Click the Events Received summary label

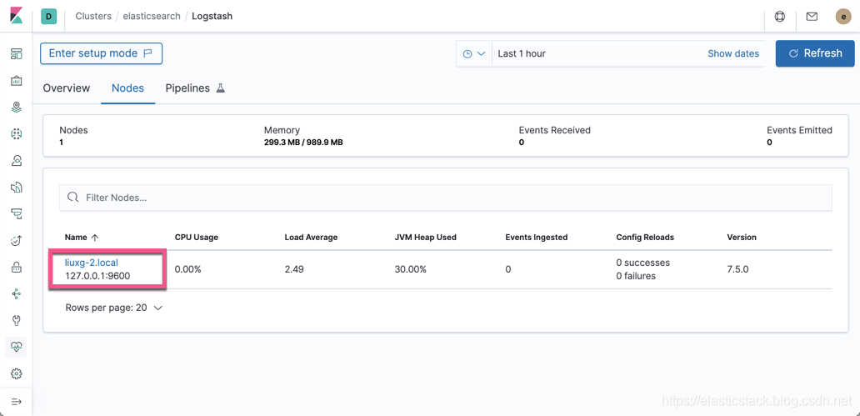pyautogui.click(x=554, y=130)
